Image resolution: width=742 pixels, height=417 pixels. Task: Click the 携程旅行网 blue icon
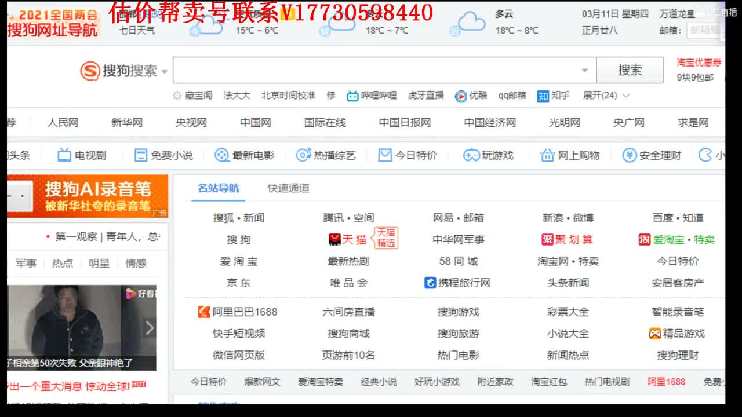430,283
